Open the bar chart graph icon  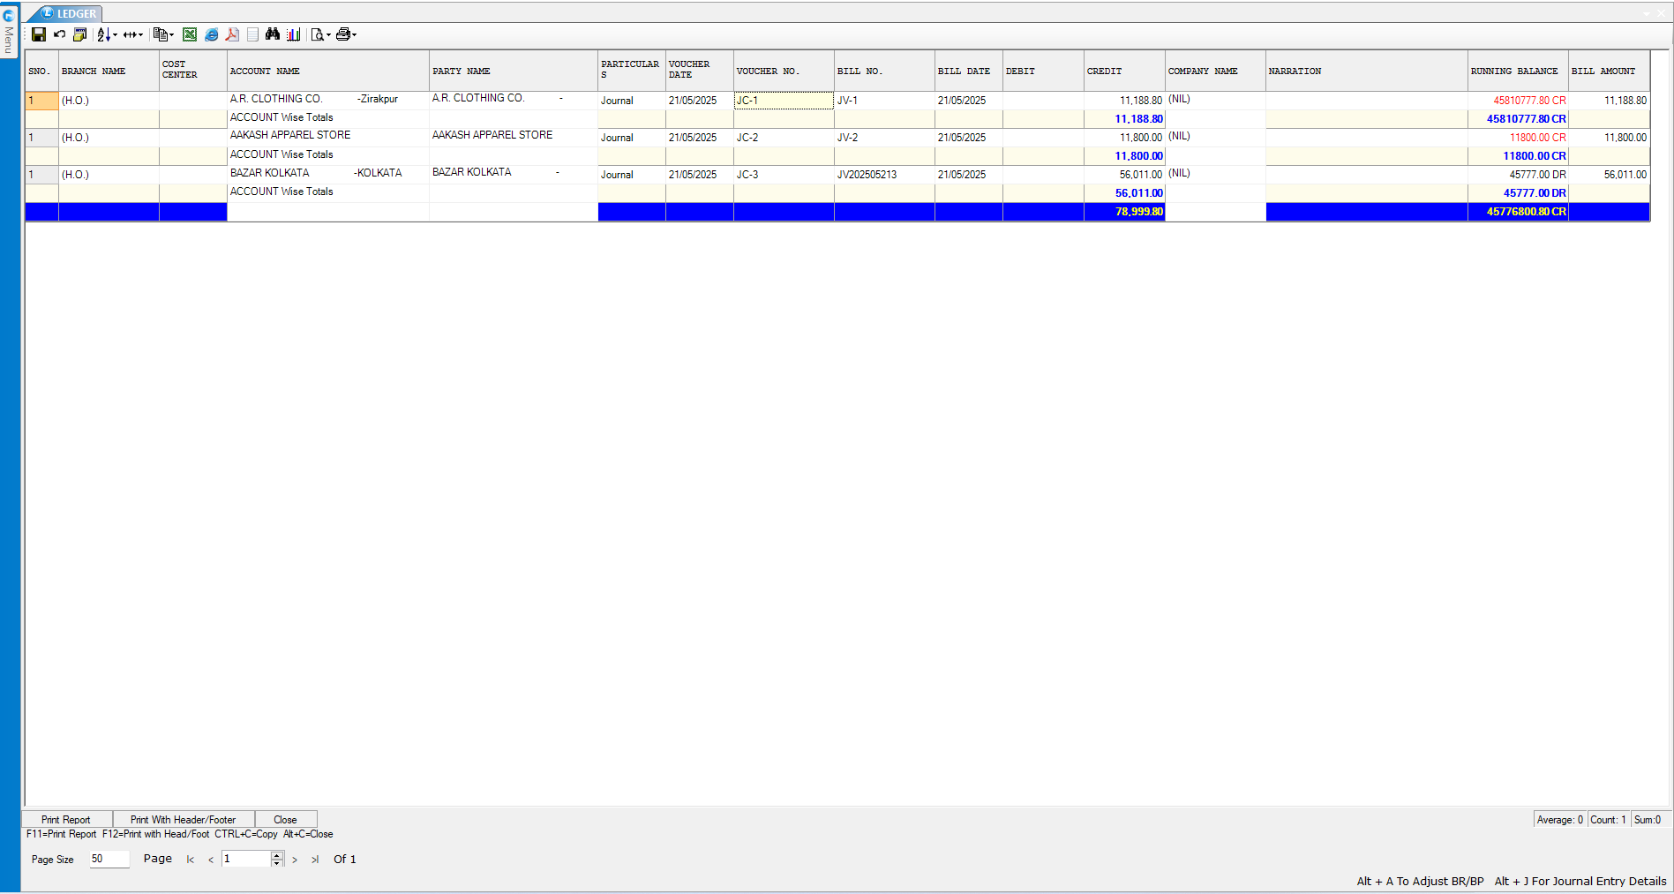click(x=293, y=34)
